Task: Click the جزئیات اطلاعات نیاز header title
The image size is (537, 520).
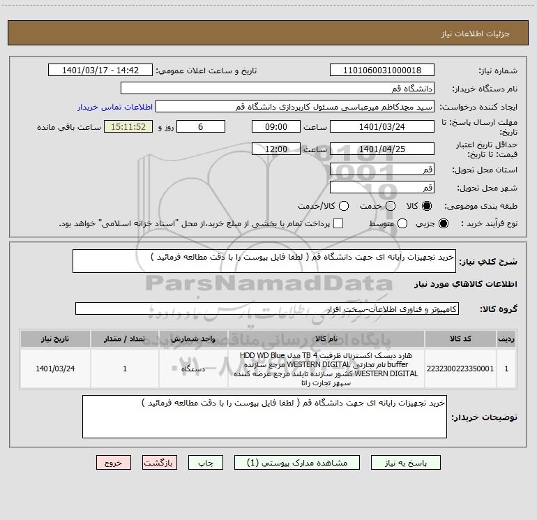Action: pos(475,34)
